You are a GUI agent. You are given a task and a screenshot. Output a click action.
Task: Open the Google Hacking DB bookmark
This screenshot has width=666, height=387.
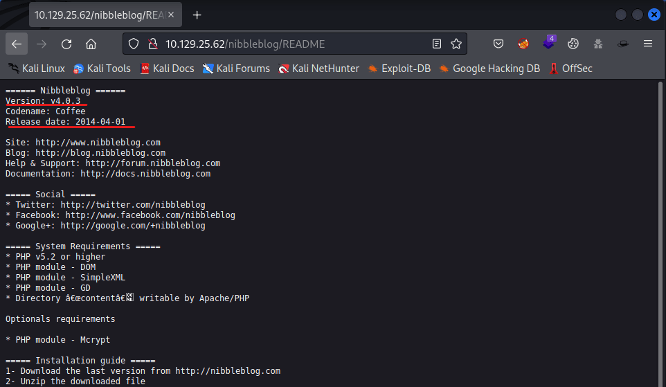click(x=489, y=69)
